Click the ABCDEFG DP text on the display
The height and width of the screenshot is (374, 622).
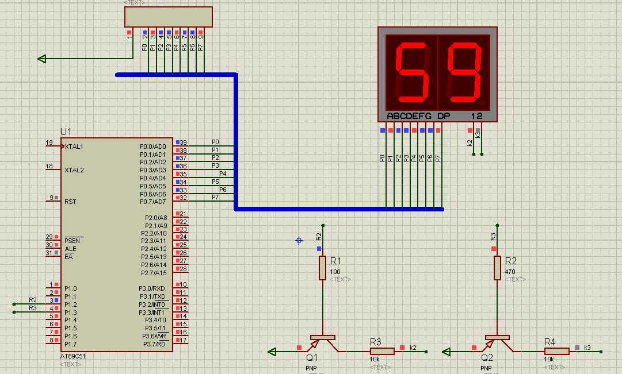(x=418, y=115)
